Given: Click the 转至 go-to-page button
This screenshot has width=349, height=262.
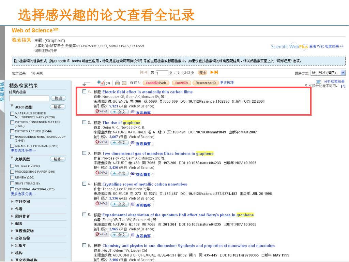Looking at the screenshot, I should (202, 72).
